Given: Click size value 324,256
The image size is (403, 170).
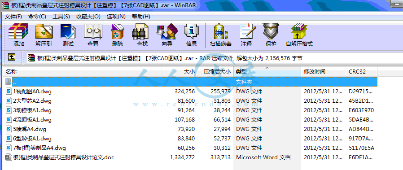Looking at the screenshot, I should 184,91.
